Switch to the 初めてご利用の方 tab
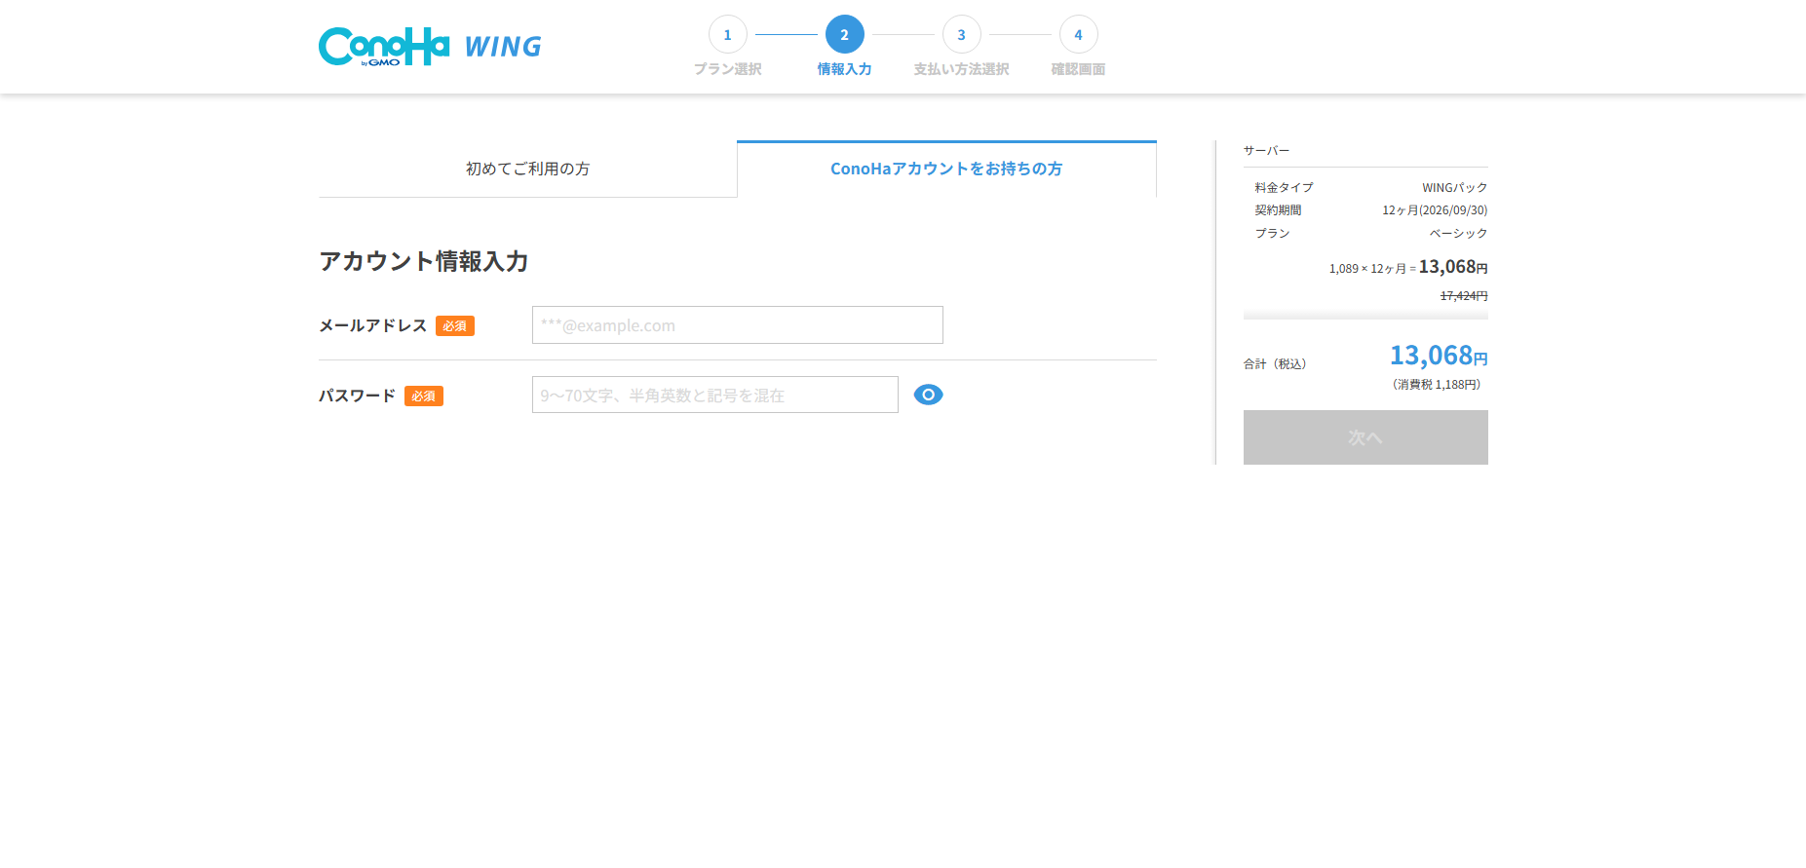Screen dimensions: 1806x868 click(x=527, y=170)
